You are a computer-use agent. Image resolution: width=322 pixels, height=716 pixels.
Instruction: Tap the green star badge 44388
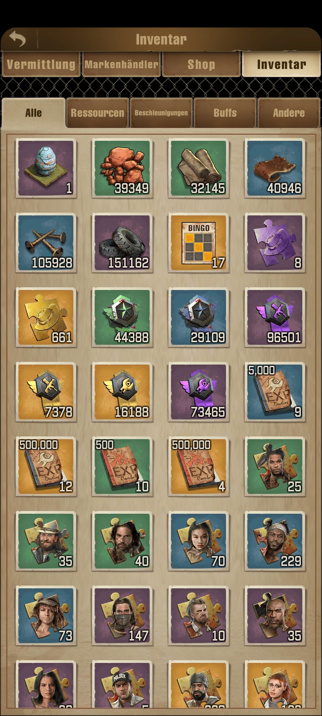[x=122, y=317]
